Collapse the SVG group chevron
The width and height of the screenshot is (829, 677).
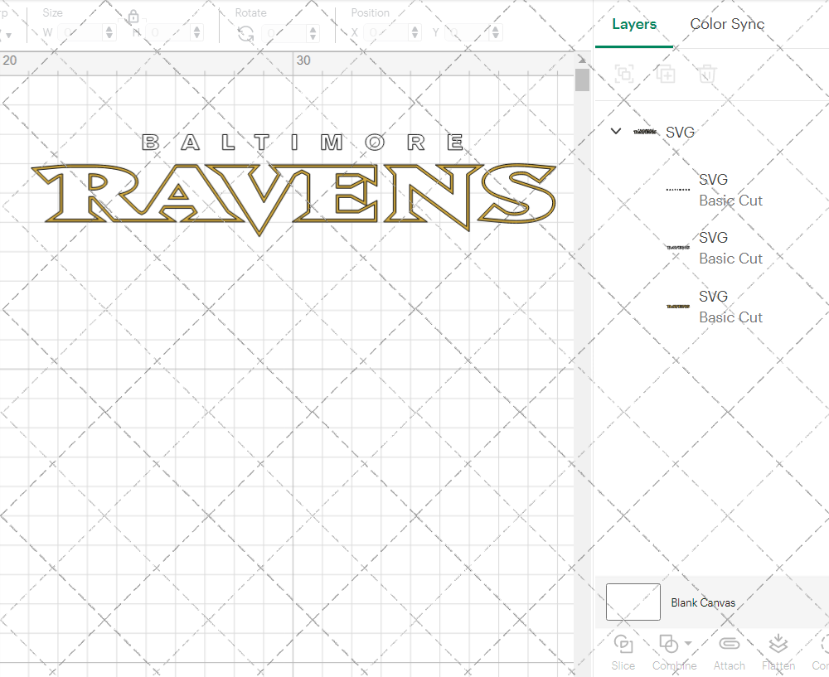tap(615, 131)
